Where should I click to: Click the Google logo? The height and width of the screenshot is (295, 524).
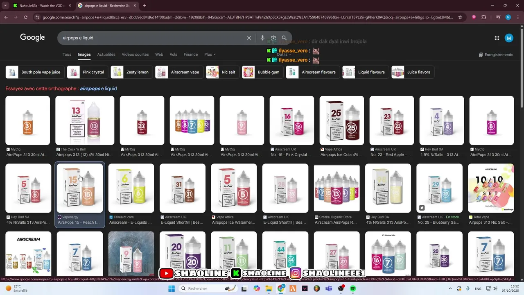click(x=32, y=37)
